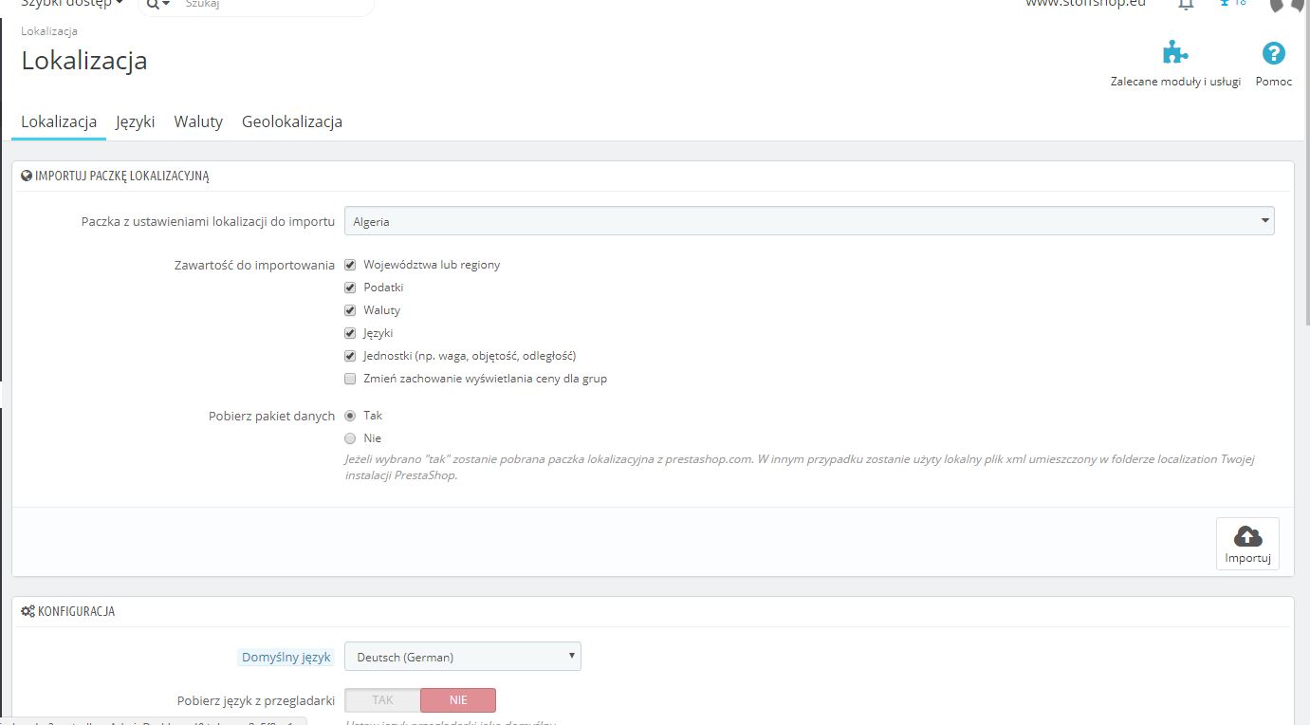Enable Zmień zachowanie wyświetlania ceny dla grup

[350, 379]
